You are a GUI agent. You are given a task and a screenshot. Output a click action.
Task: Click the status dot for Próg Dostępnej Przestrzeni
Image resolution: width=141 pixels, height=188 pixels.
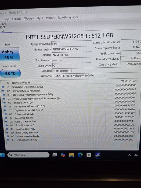pos(4,99)
